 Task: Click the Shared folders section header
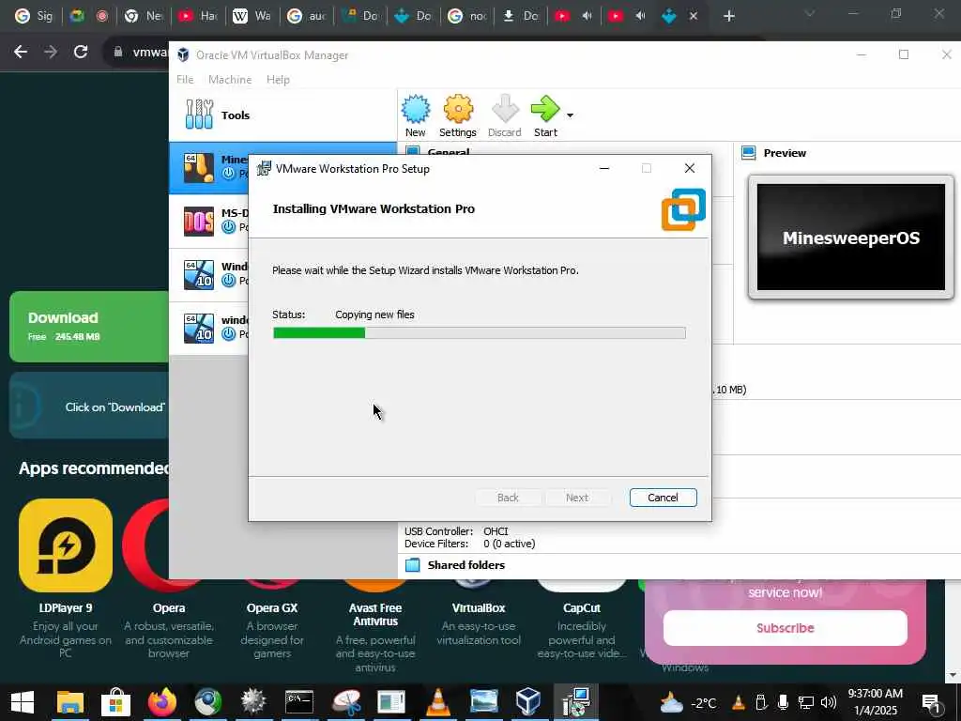point(465,565)
